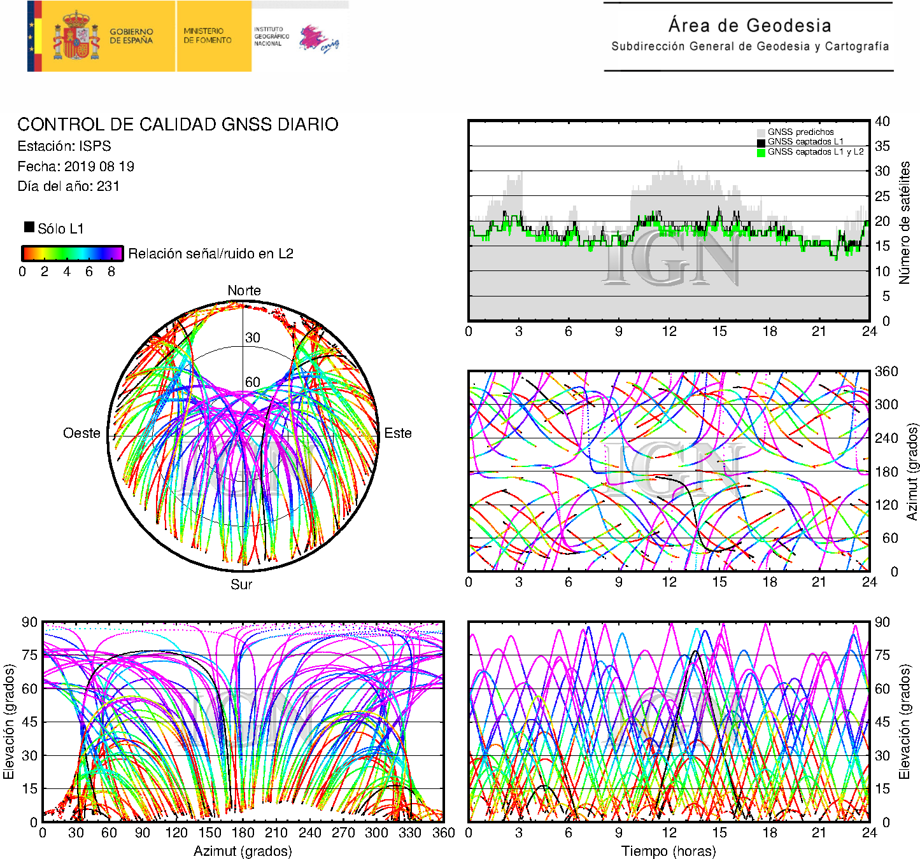Click the Área de Geodesia heading
920x859 pixels.
coord(749,25)
